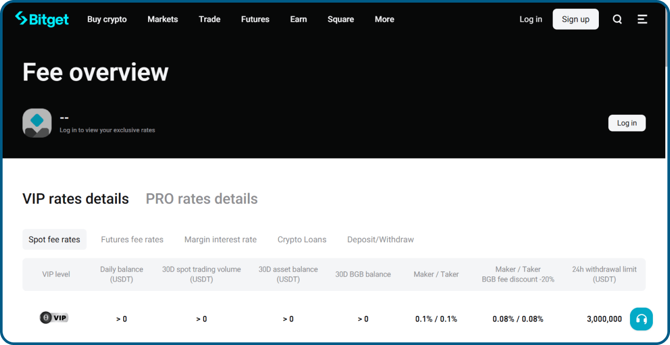View Crypto Loans fee rates
670x345 pixels.
tap(302, 240)
